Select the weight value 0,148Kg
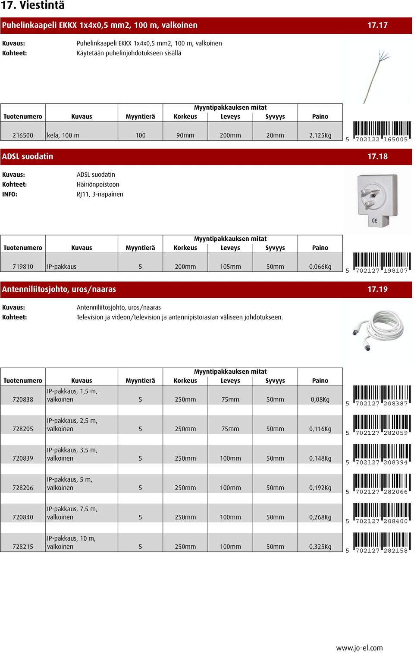The height and width of the screenshot is (653, 414). click(320, 458)
